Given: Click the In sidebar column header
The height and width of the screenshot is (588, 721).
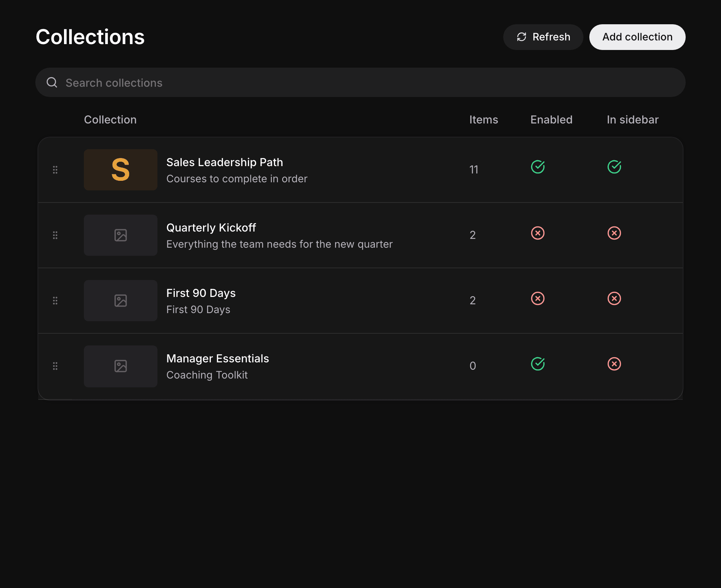Looking at the screenshot, I should click(x=633, y=119).
